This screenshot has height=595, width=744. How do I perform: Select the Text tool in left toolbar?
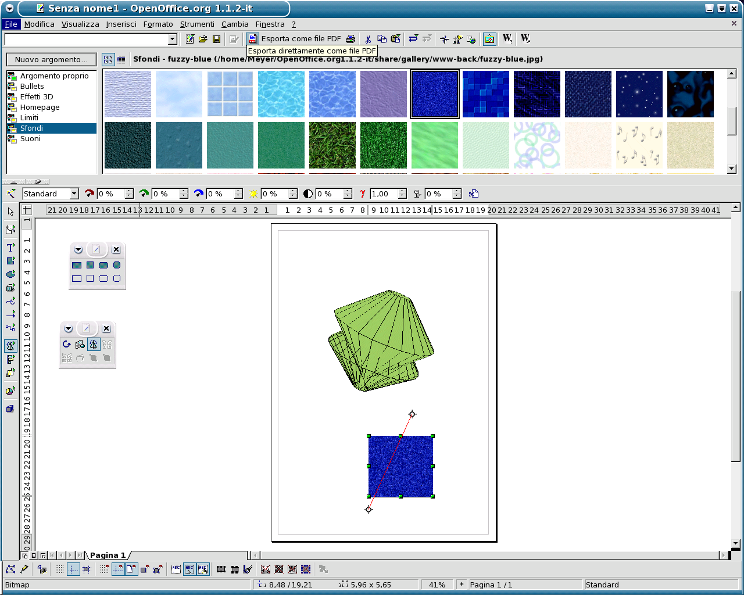pos(10,248)
